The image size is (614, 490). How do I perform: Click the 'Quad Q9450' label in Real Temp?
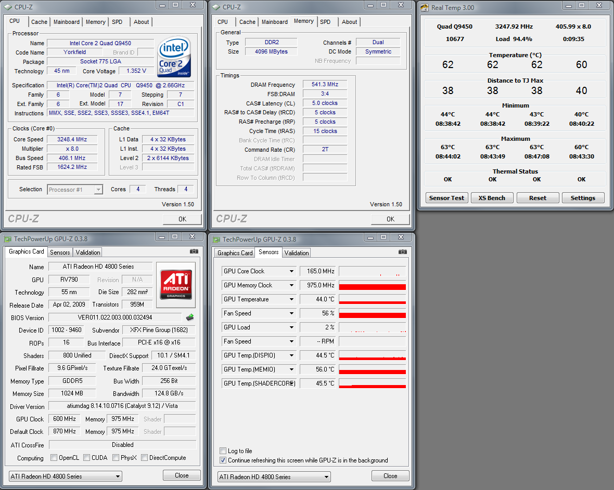tap(455, 27)
